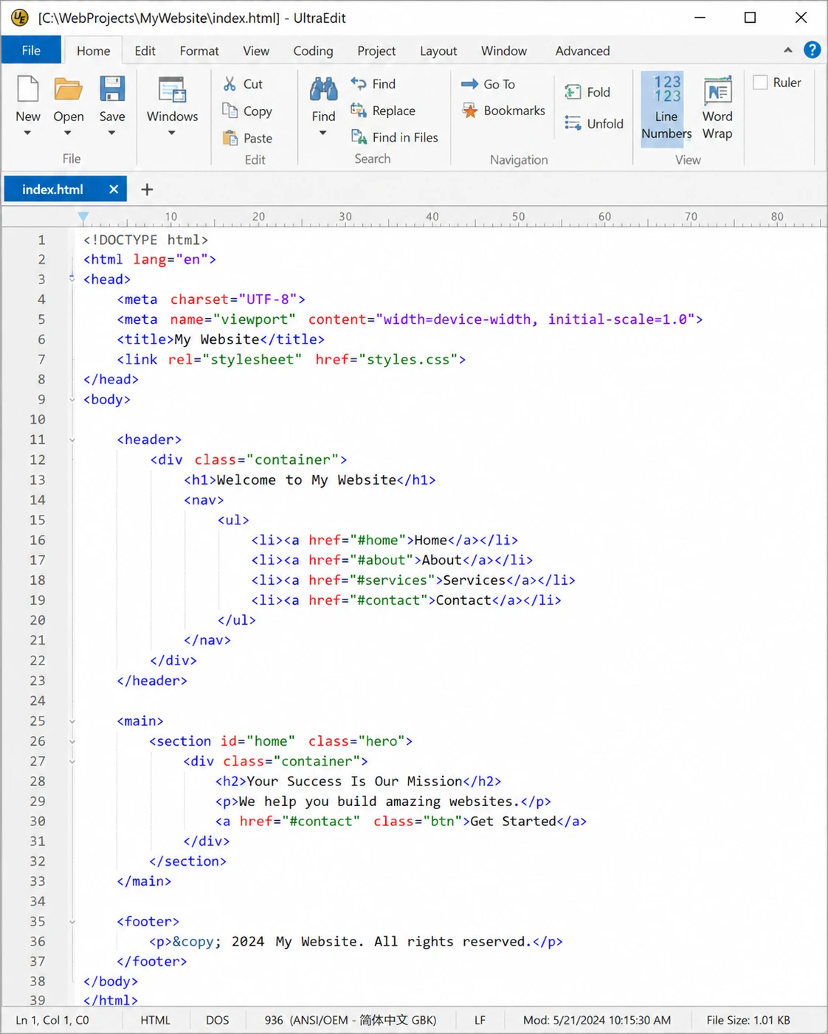Image resolution: width=828 pixels, height=1034 pixels.
Task: Click DOS line format in status bar
Action: coord(217,1021)
